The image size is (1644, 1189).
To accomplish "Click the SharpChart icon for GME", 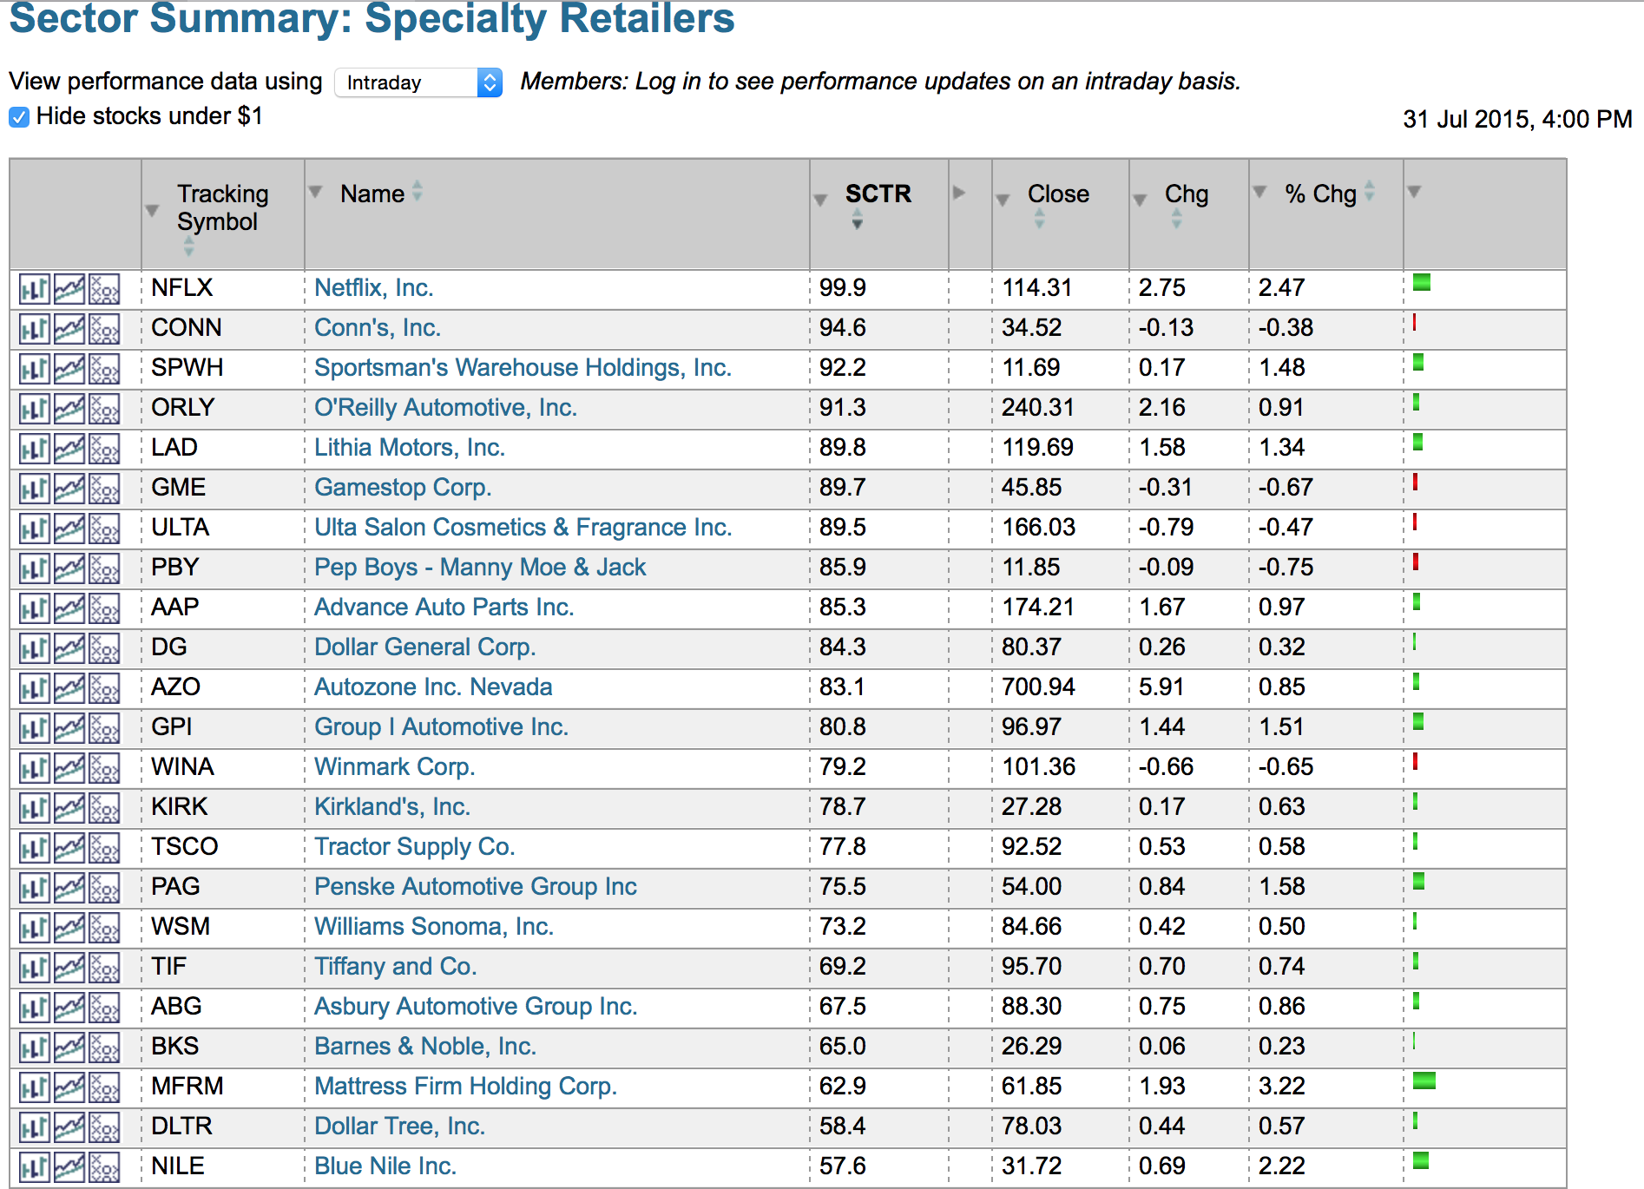I will 34,489.
